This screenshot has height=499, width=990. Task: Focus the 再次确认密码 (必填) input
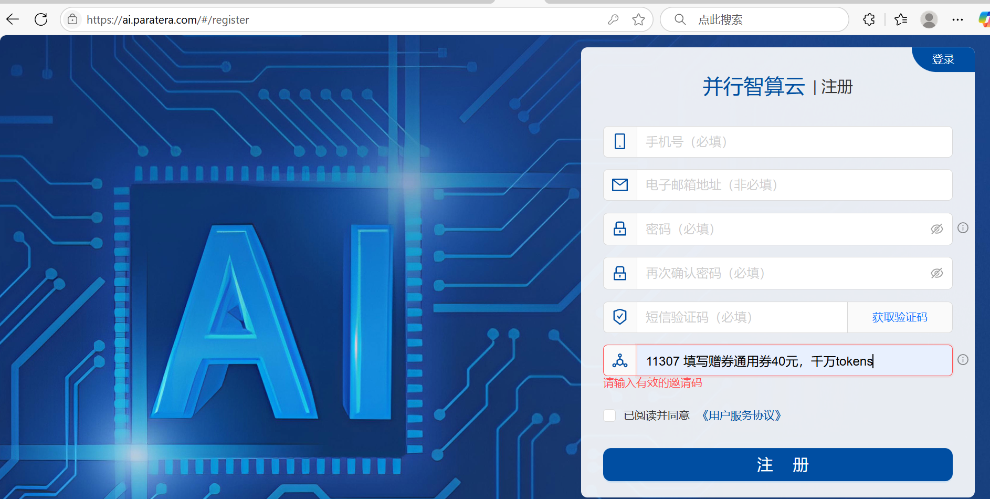pyautogui.click(x=782, y=273)
